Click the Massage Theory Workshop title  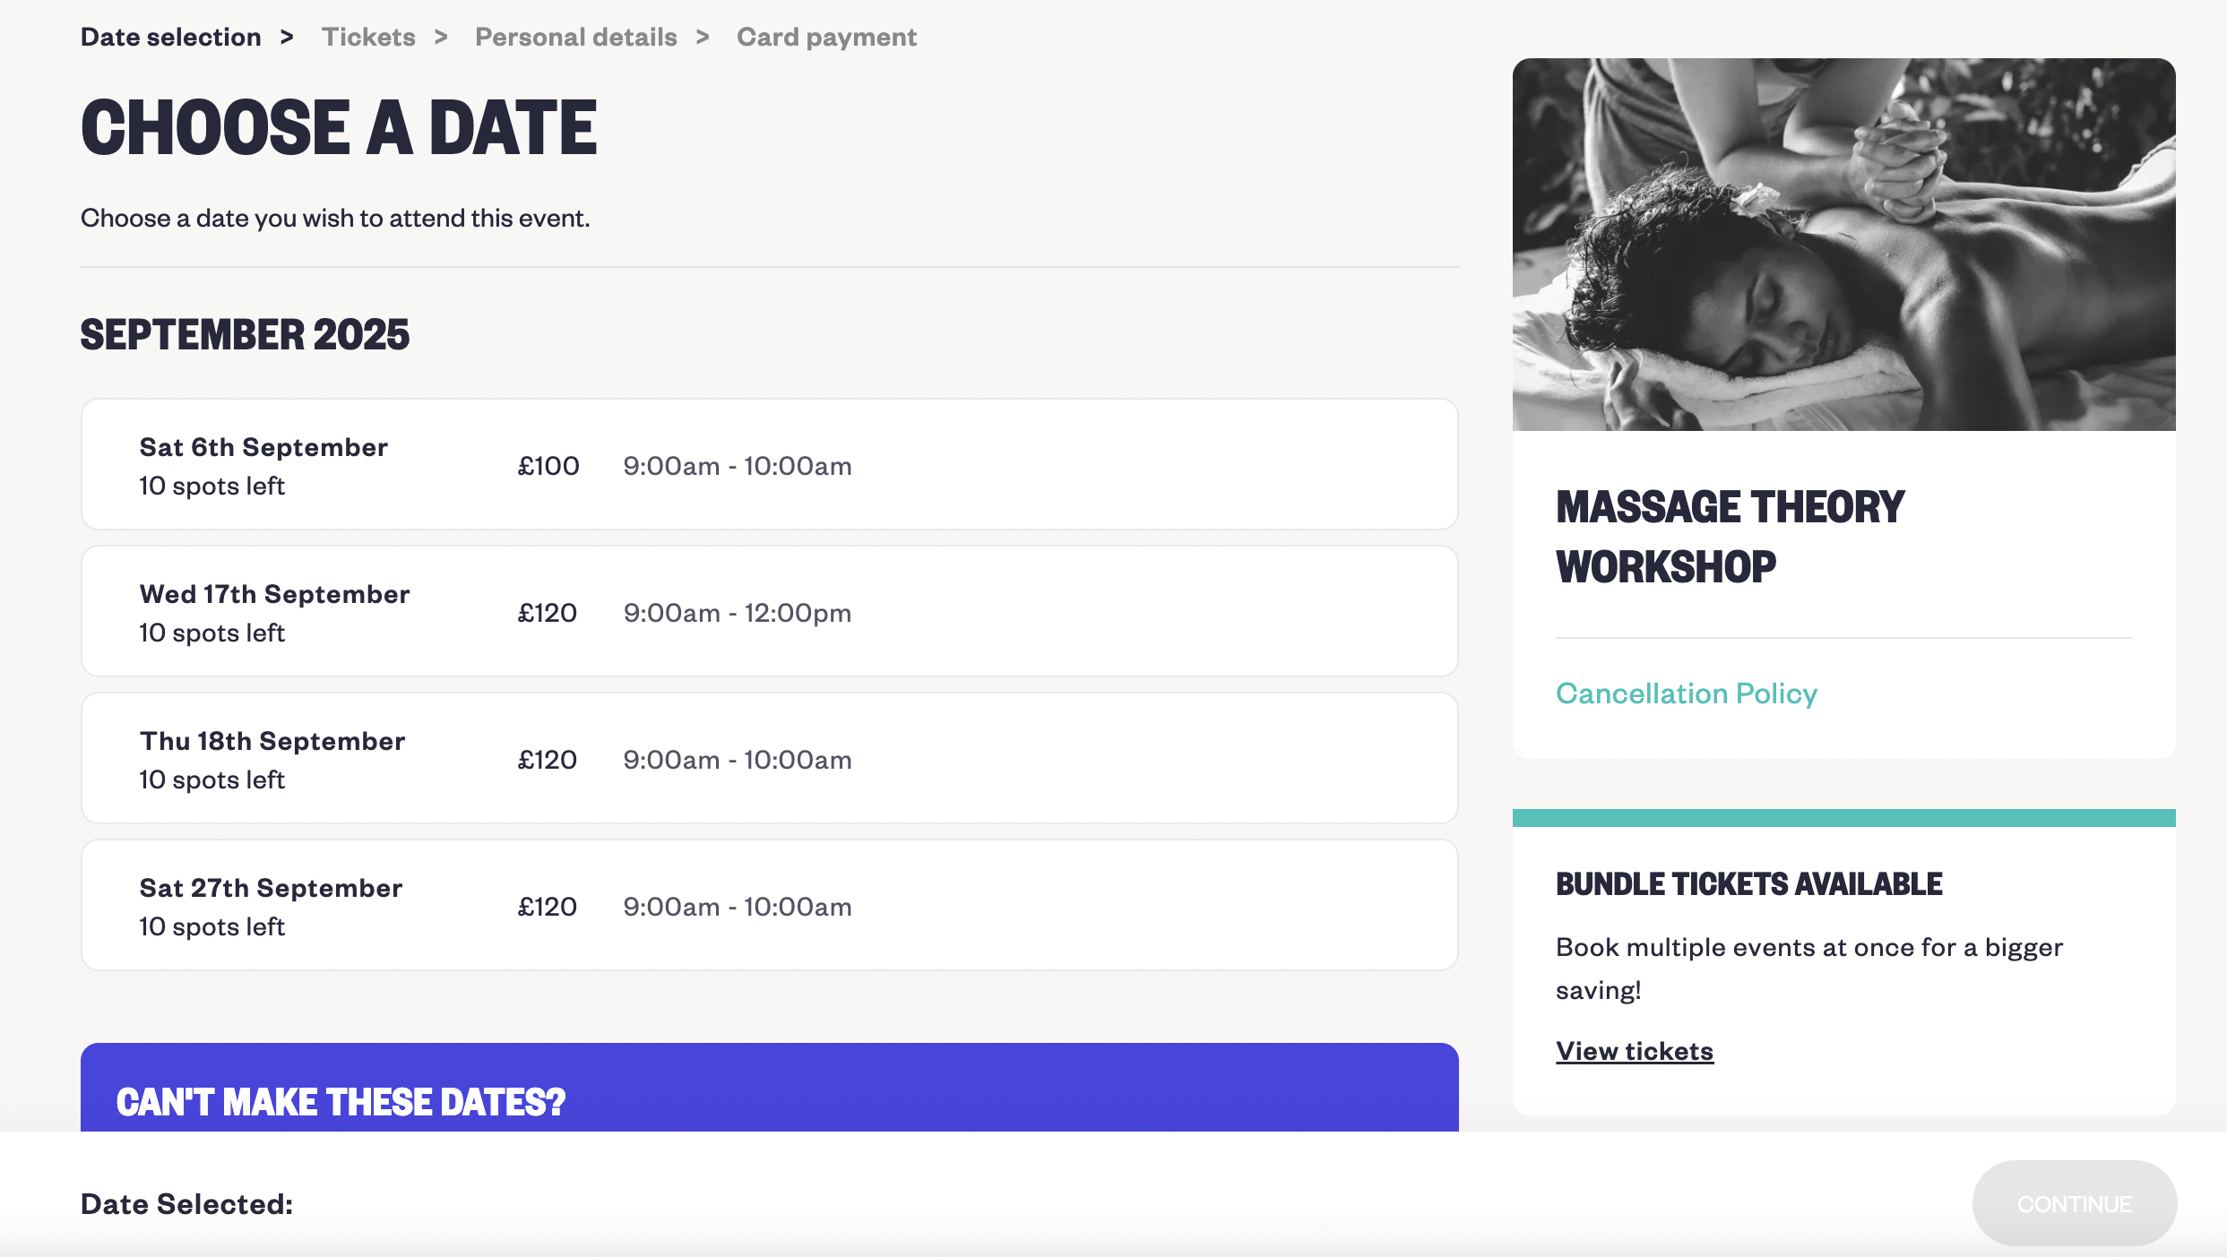pyautogui.click(x=1729, y=536)
